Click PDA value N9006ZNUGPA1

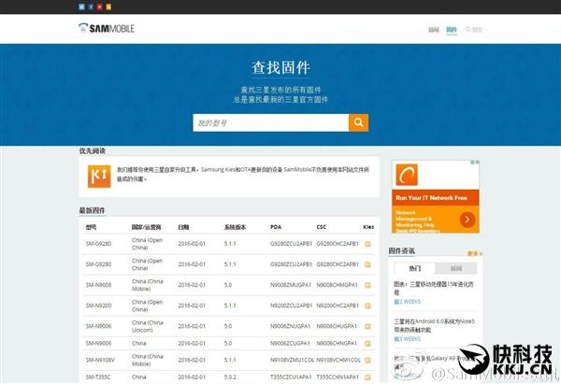290,326
